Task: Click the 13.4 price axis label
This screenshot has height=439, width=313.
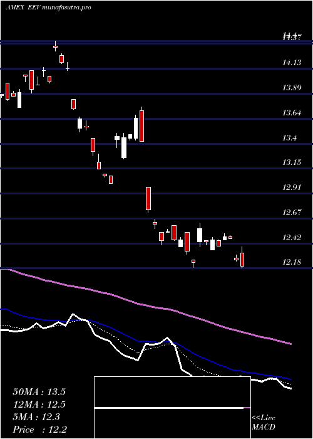Action: click(x=290, y=137)
